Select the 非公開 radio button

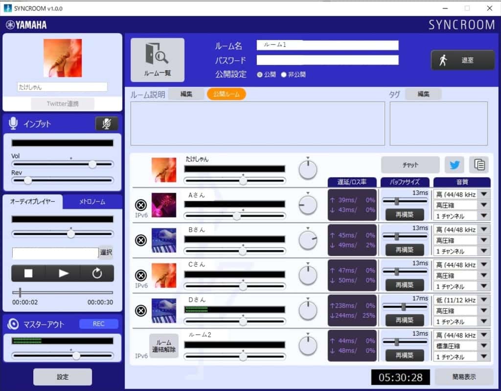point(283,74)
